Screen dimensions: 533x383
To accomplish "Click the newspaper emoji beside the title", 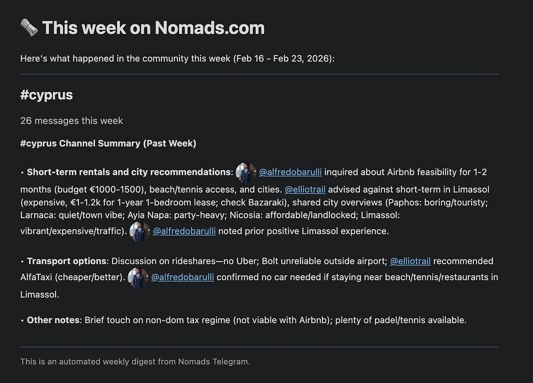I will [x=29, y=28].
